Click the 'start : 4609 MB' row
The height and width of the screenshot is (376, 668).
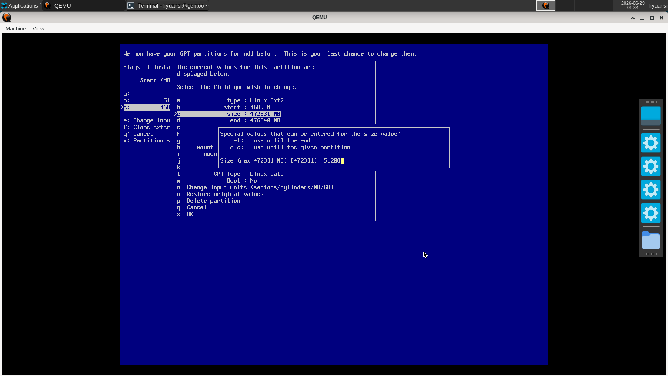pyautogui.click(x=225, y=107)
